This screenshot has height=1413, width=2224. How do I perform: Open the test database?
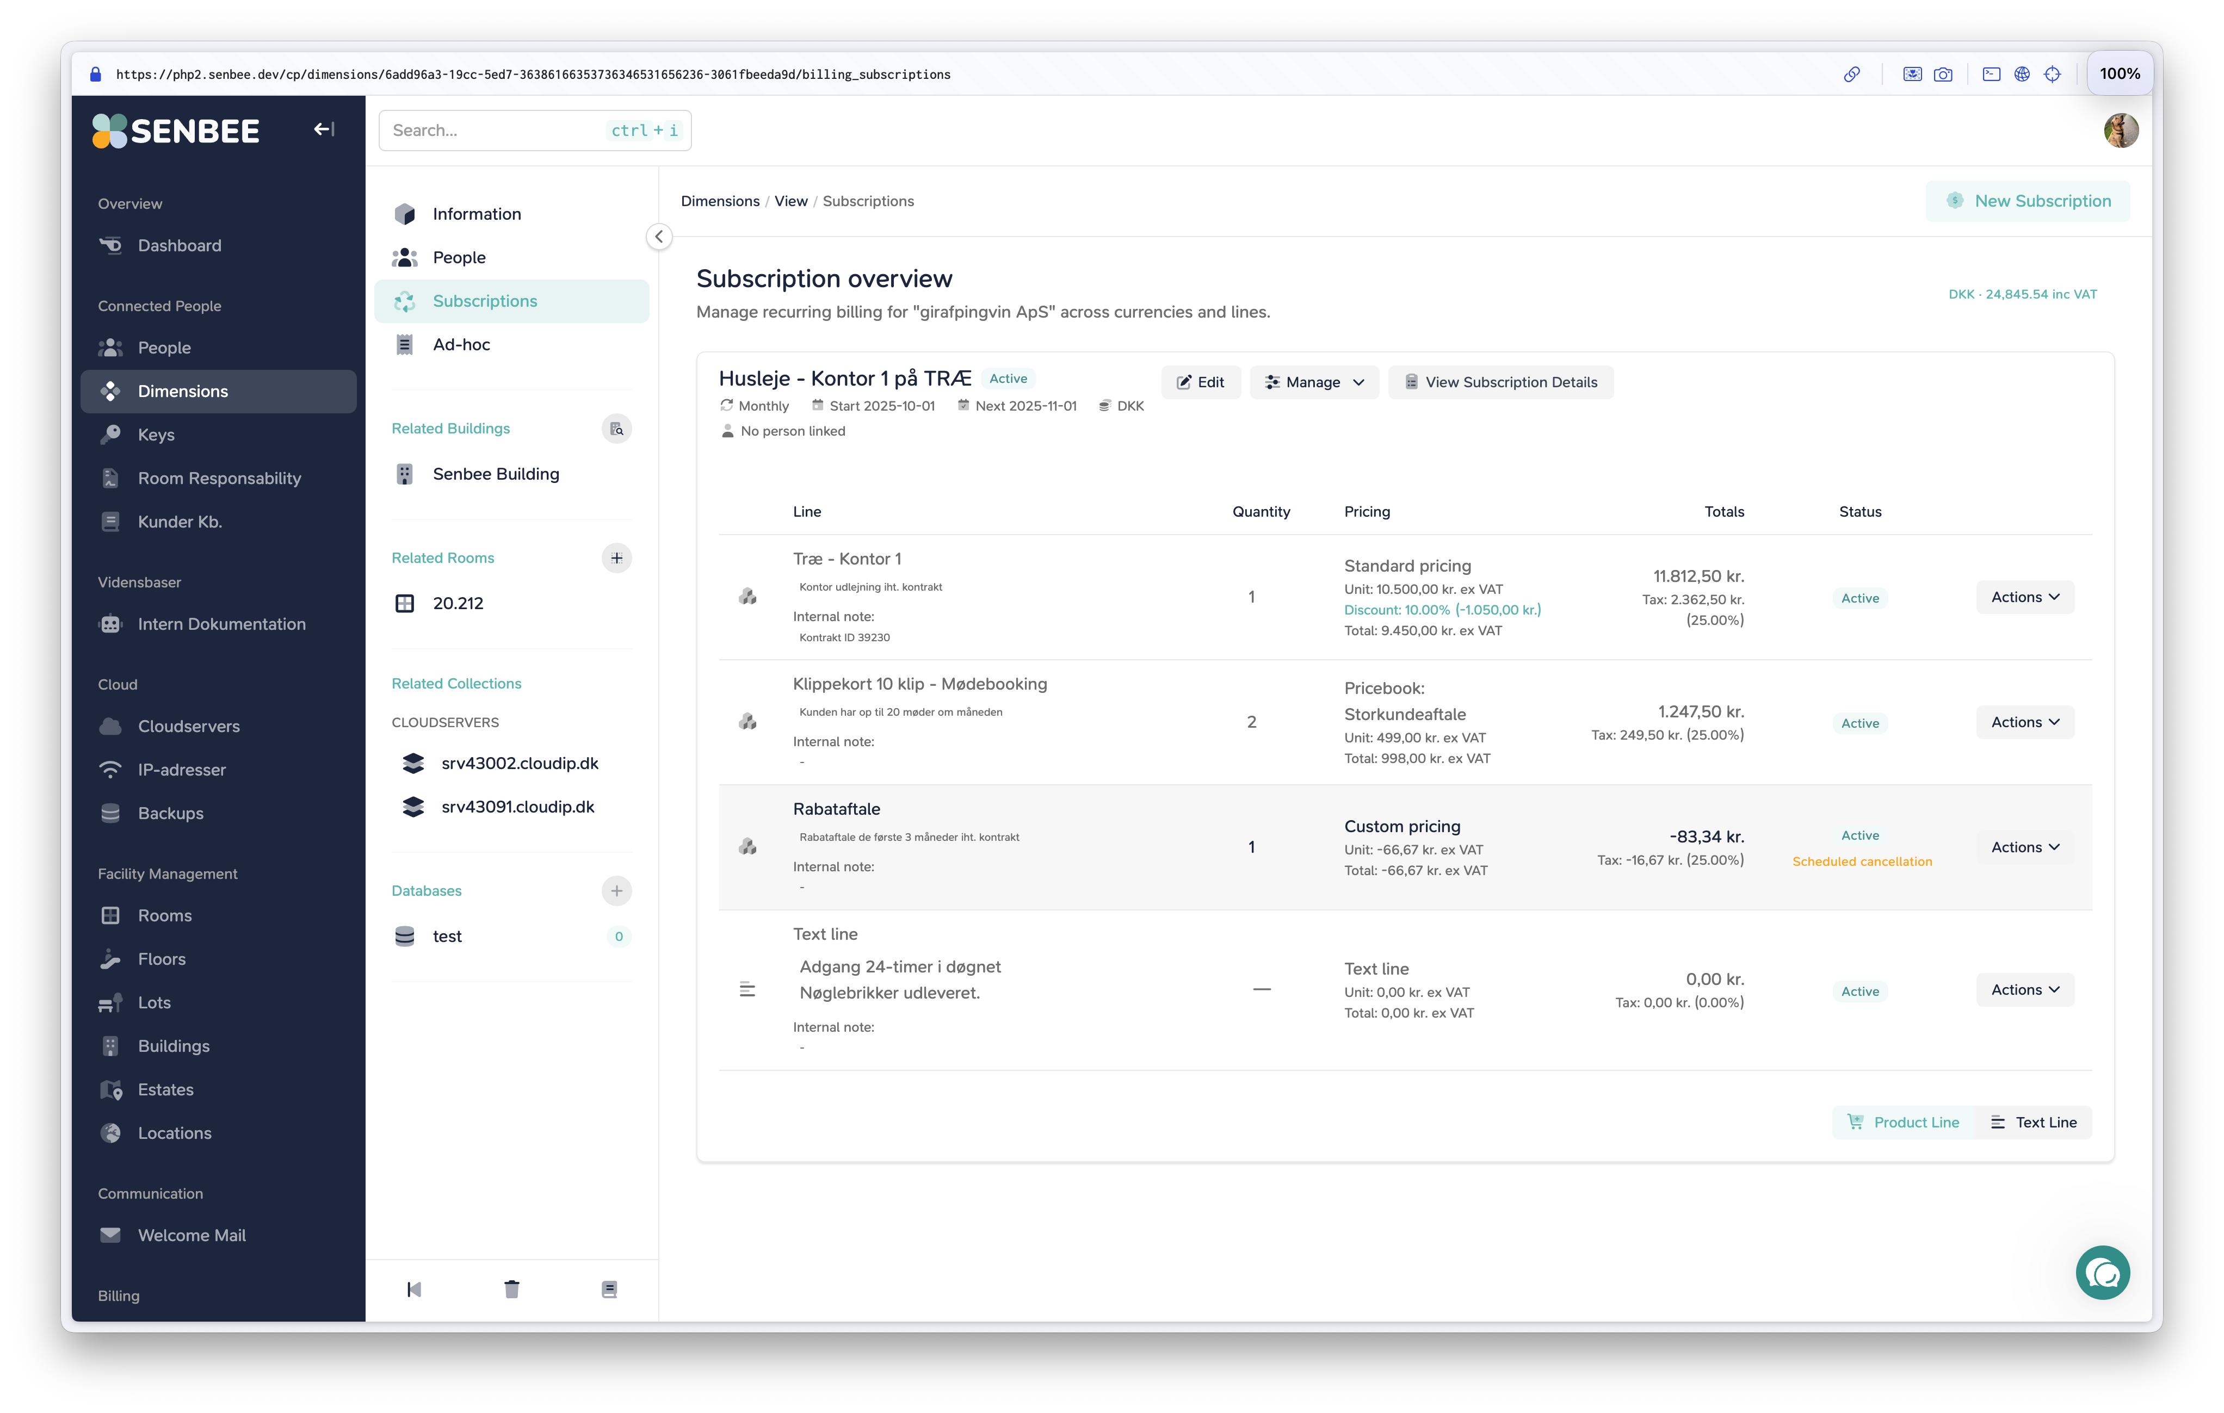tap(512, 937)
